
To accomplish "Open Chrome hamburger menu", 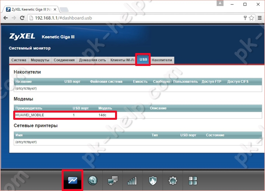I will point(260,18).
